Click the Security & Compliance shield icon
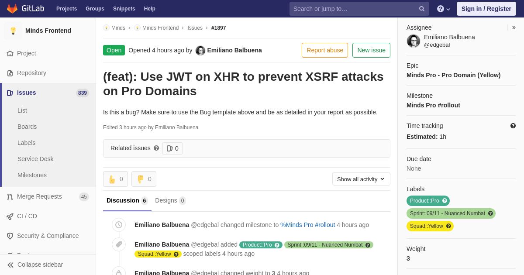 tap(10, 236)
